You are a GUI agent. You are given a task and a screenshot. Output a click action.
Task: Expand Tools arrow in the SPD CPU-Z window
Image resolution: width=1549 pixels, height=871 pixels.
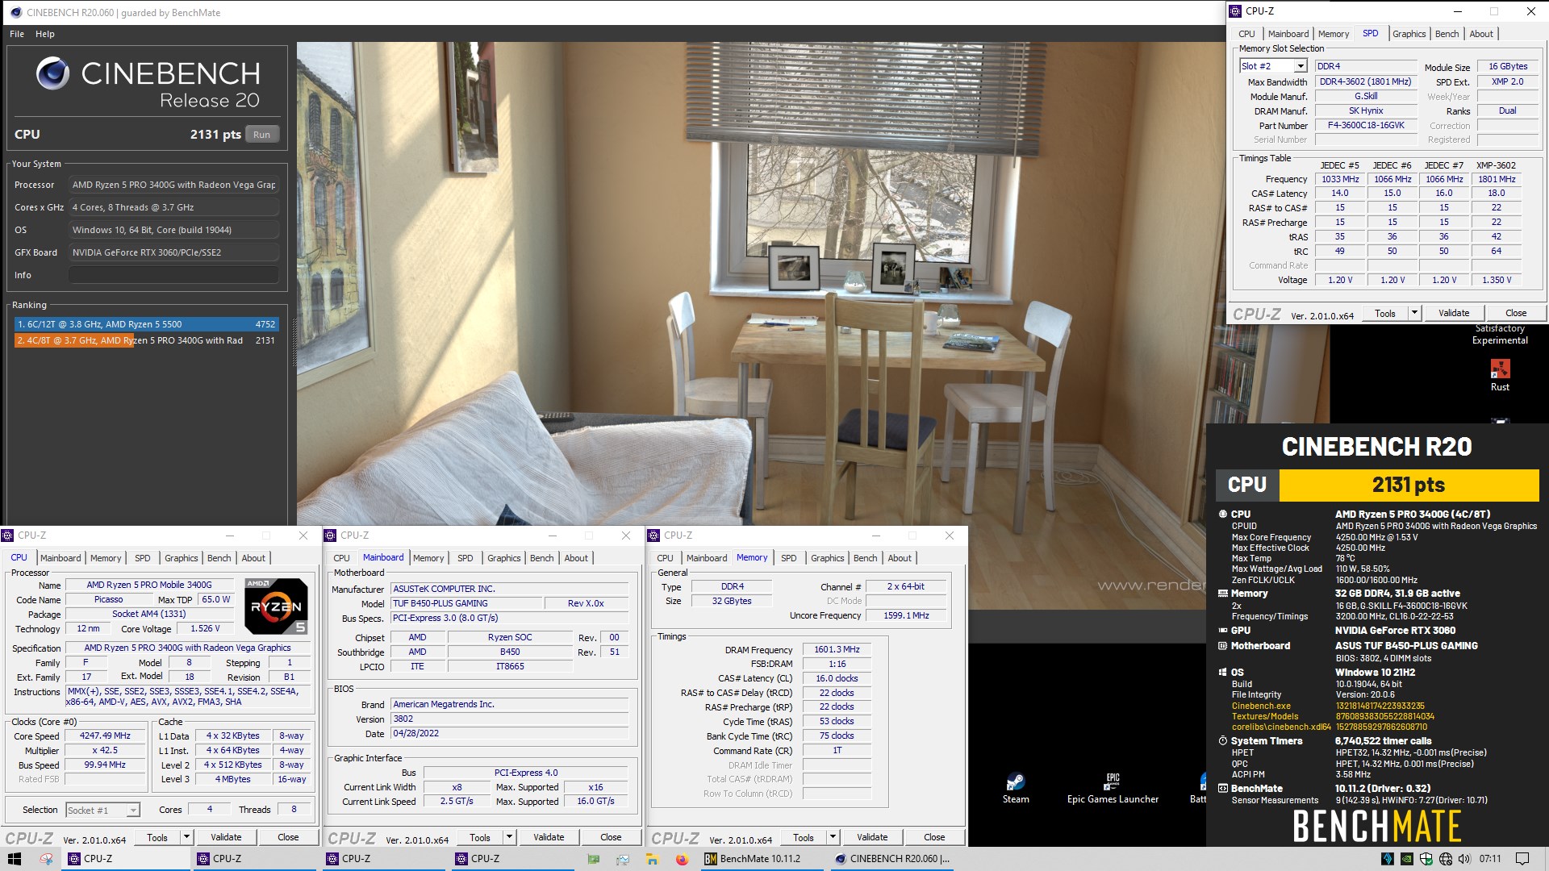(1414, 313)
